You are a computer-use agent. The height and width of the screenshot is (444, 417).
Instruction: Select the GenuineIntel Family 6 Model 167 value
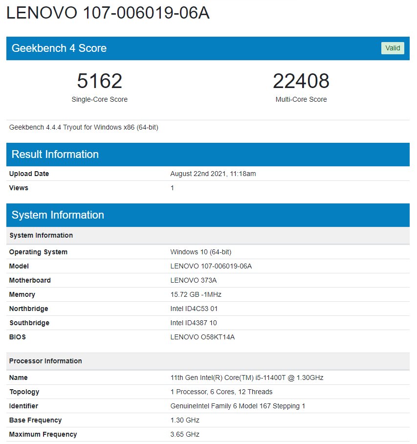click(238, 406)
